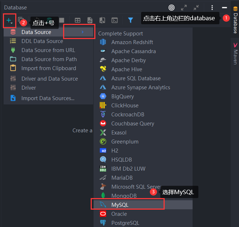Select H2 database
Image resolution: width=239 pixels, height=227 pixels.
coord(143,151)
